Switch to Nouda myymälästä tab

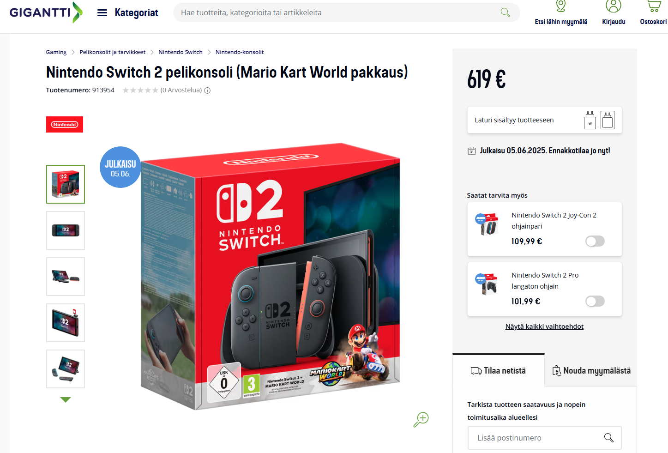591,371
